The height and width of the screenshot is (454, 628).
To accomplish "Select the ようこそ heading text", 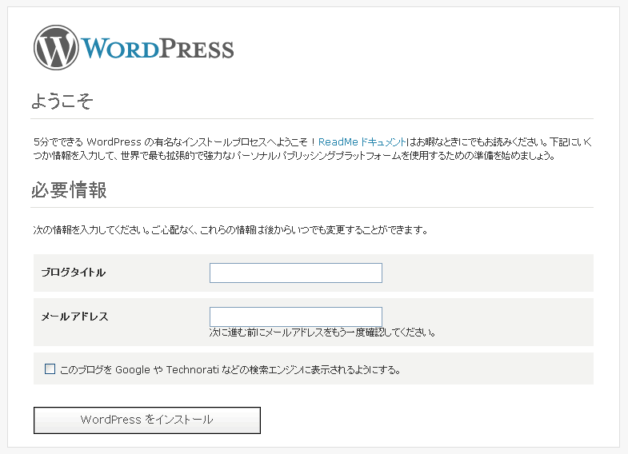I will 62,101.
